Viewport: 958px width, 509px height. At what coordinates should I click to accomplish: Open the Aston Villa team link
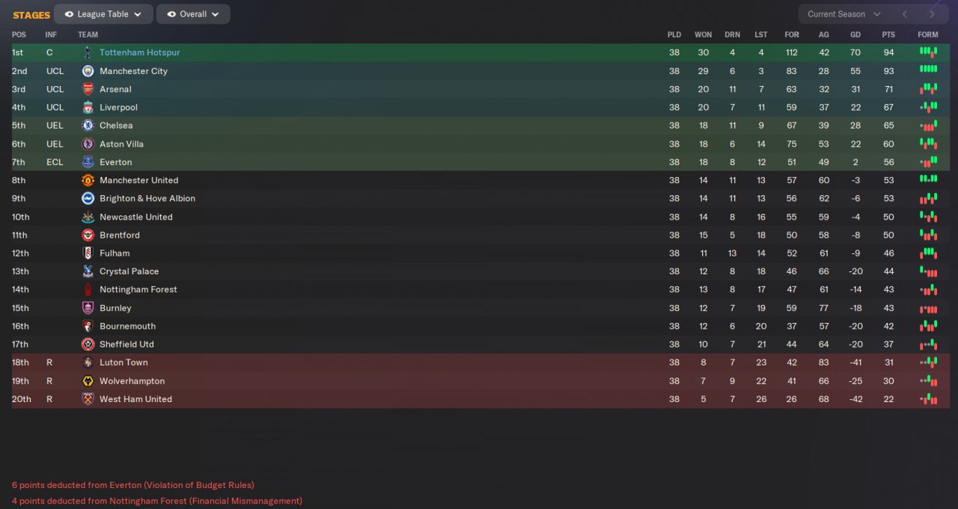pyautogui.click(x=121, y=144)
